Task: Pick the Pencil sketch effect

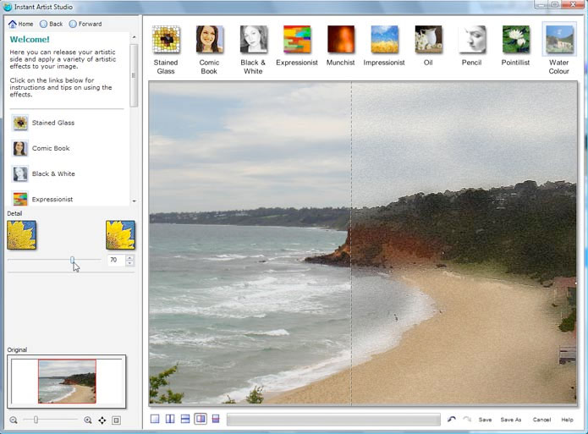Action: pyautogui.click(x=472, y=39)
